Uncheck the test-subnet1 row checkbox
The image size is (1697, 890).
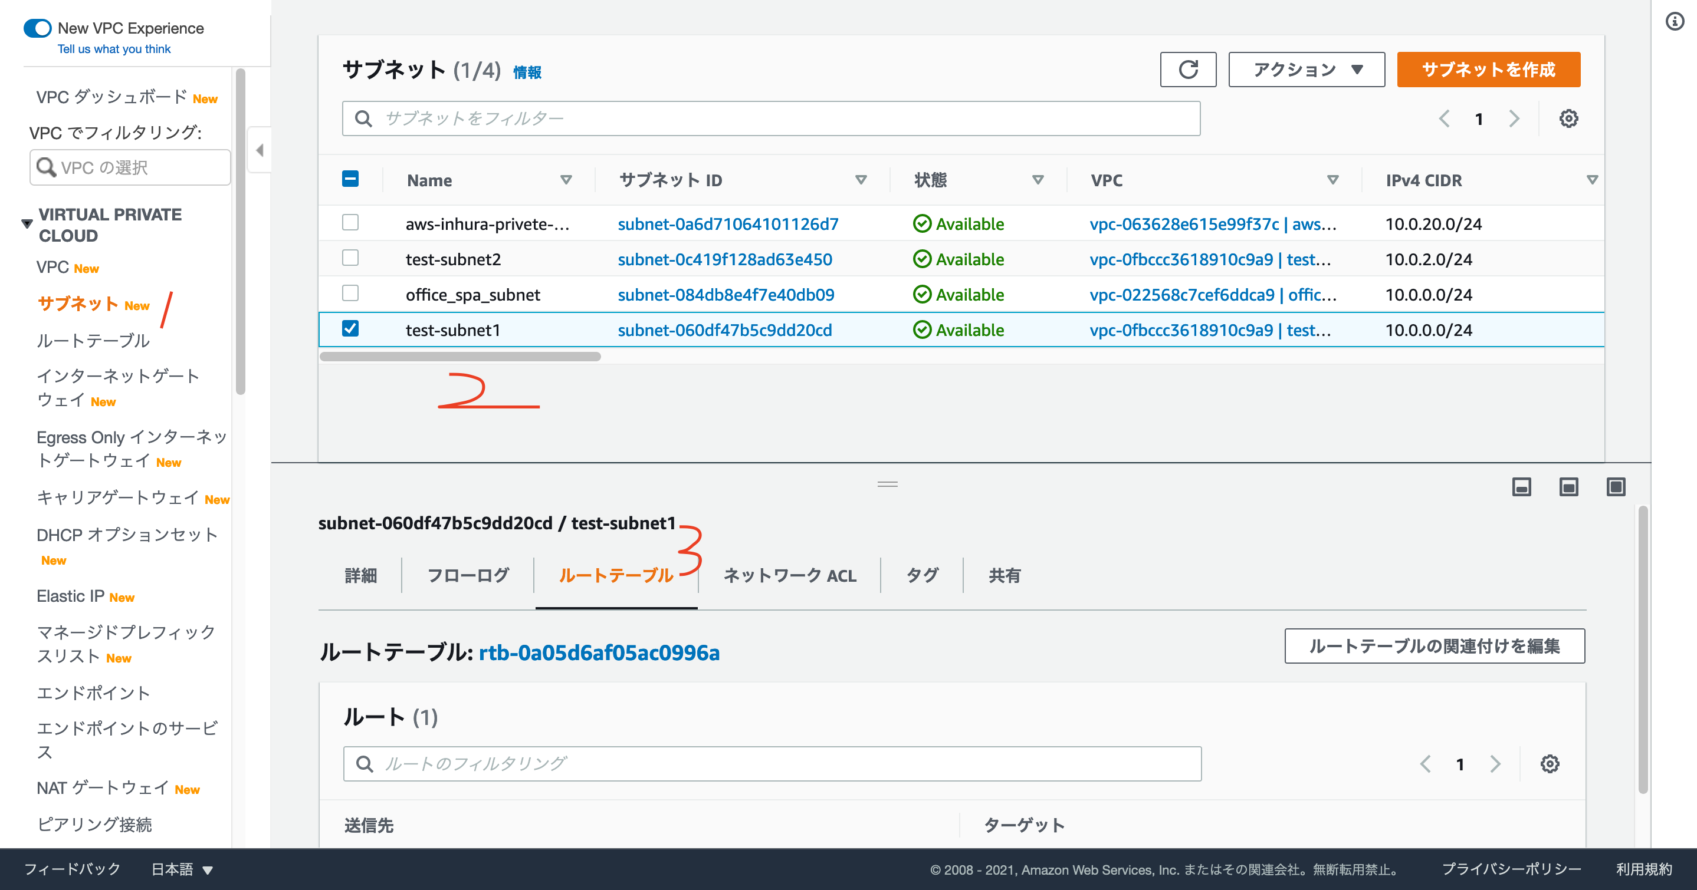[350, 328]
